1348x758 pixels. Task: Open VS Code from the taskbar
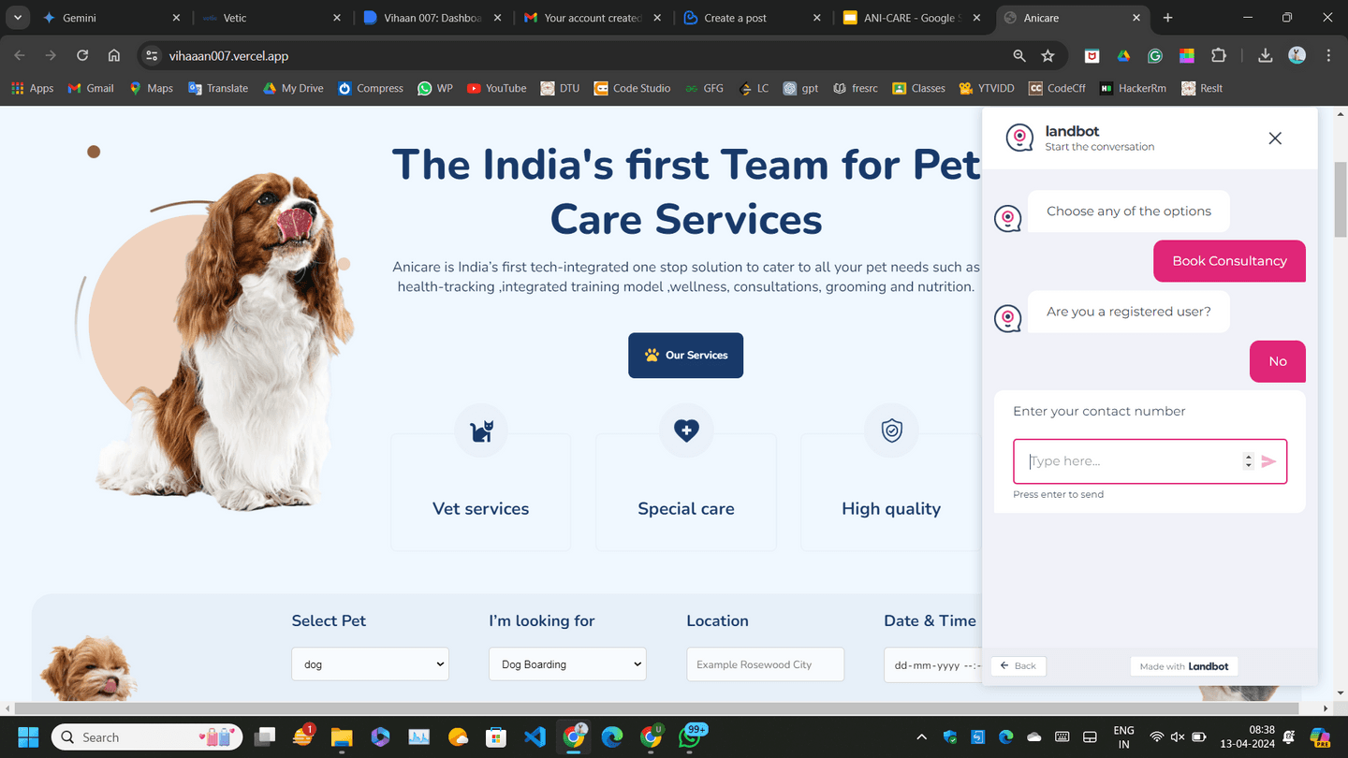(535, 737)
